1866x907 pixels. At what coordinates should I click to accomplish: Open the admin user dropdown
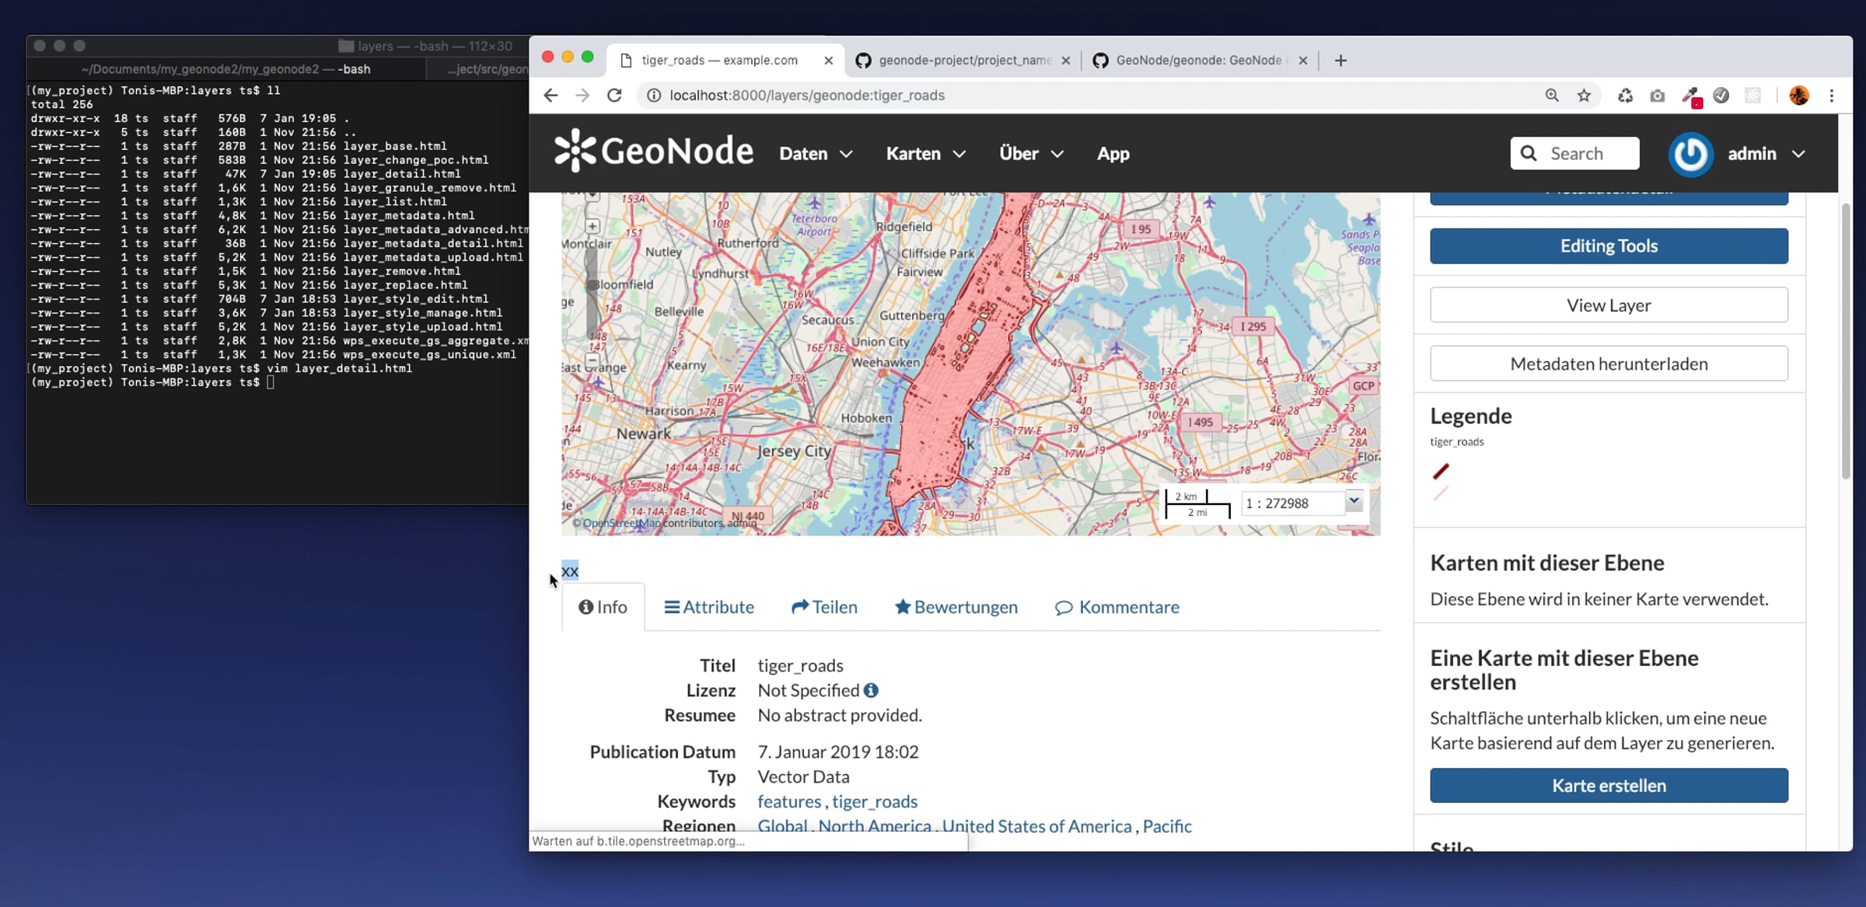click(x=1766, y=154)
